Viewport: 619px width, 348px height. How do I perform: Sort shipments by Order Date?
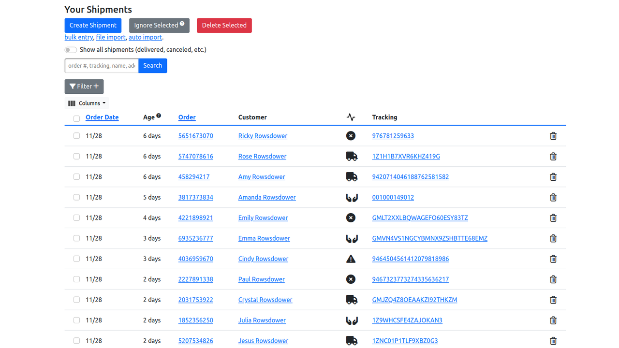pyautogui.click(x=102, y=117)
